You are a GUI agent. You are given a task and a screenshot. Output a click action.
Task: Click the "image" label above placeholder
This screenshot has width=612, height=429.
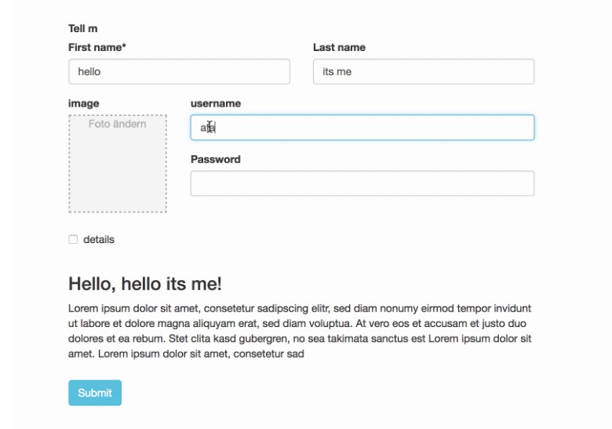[84, 104]
